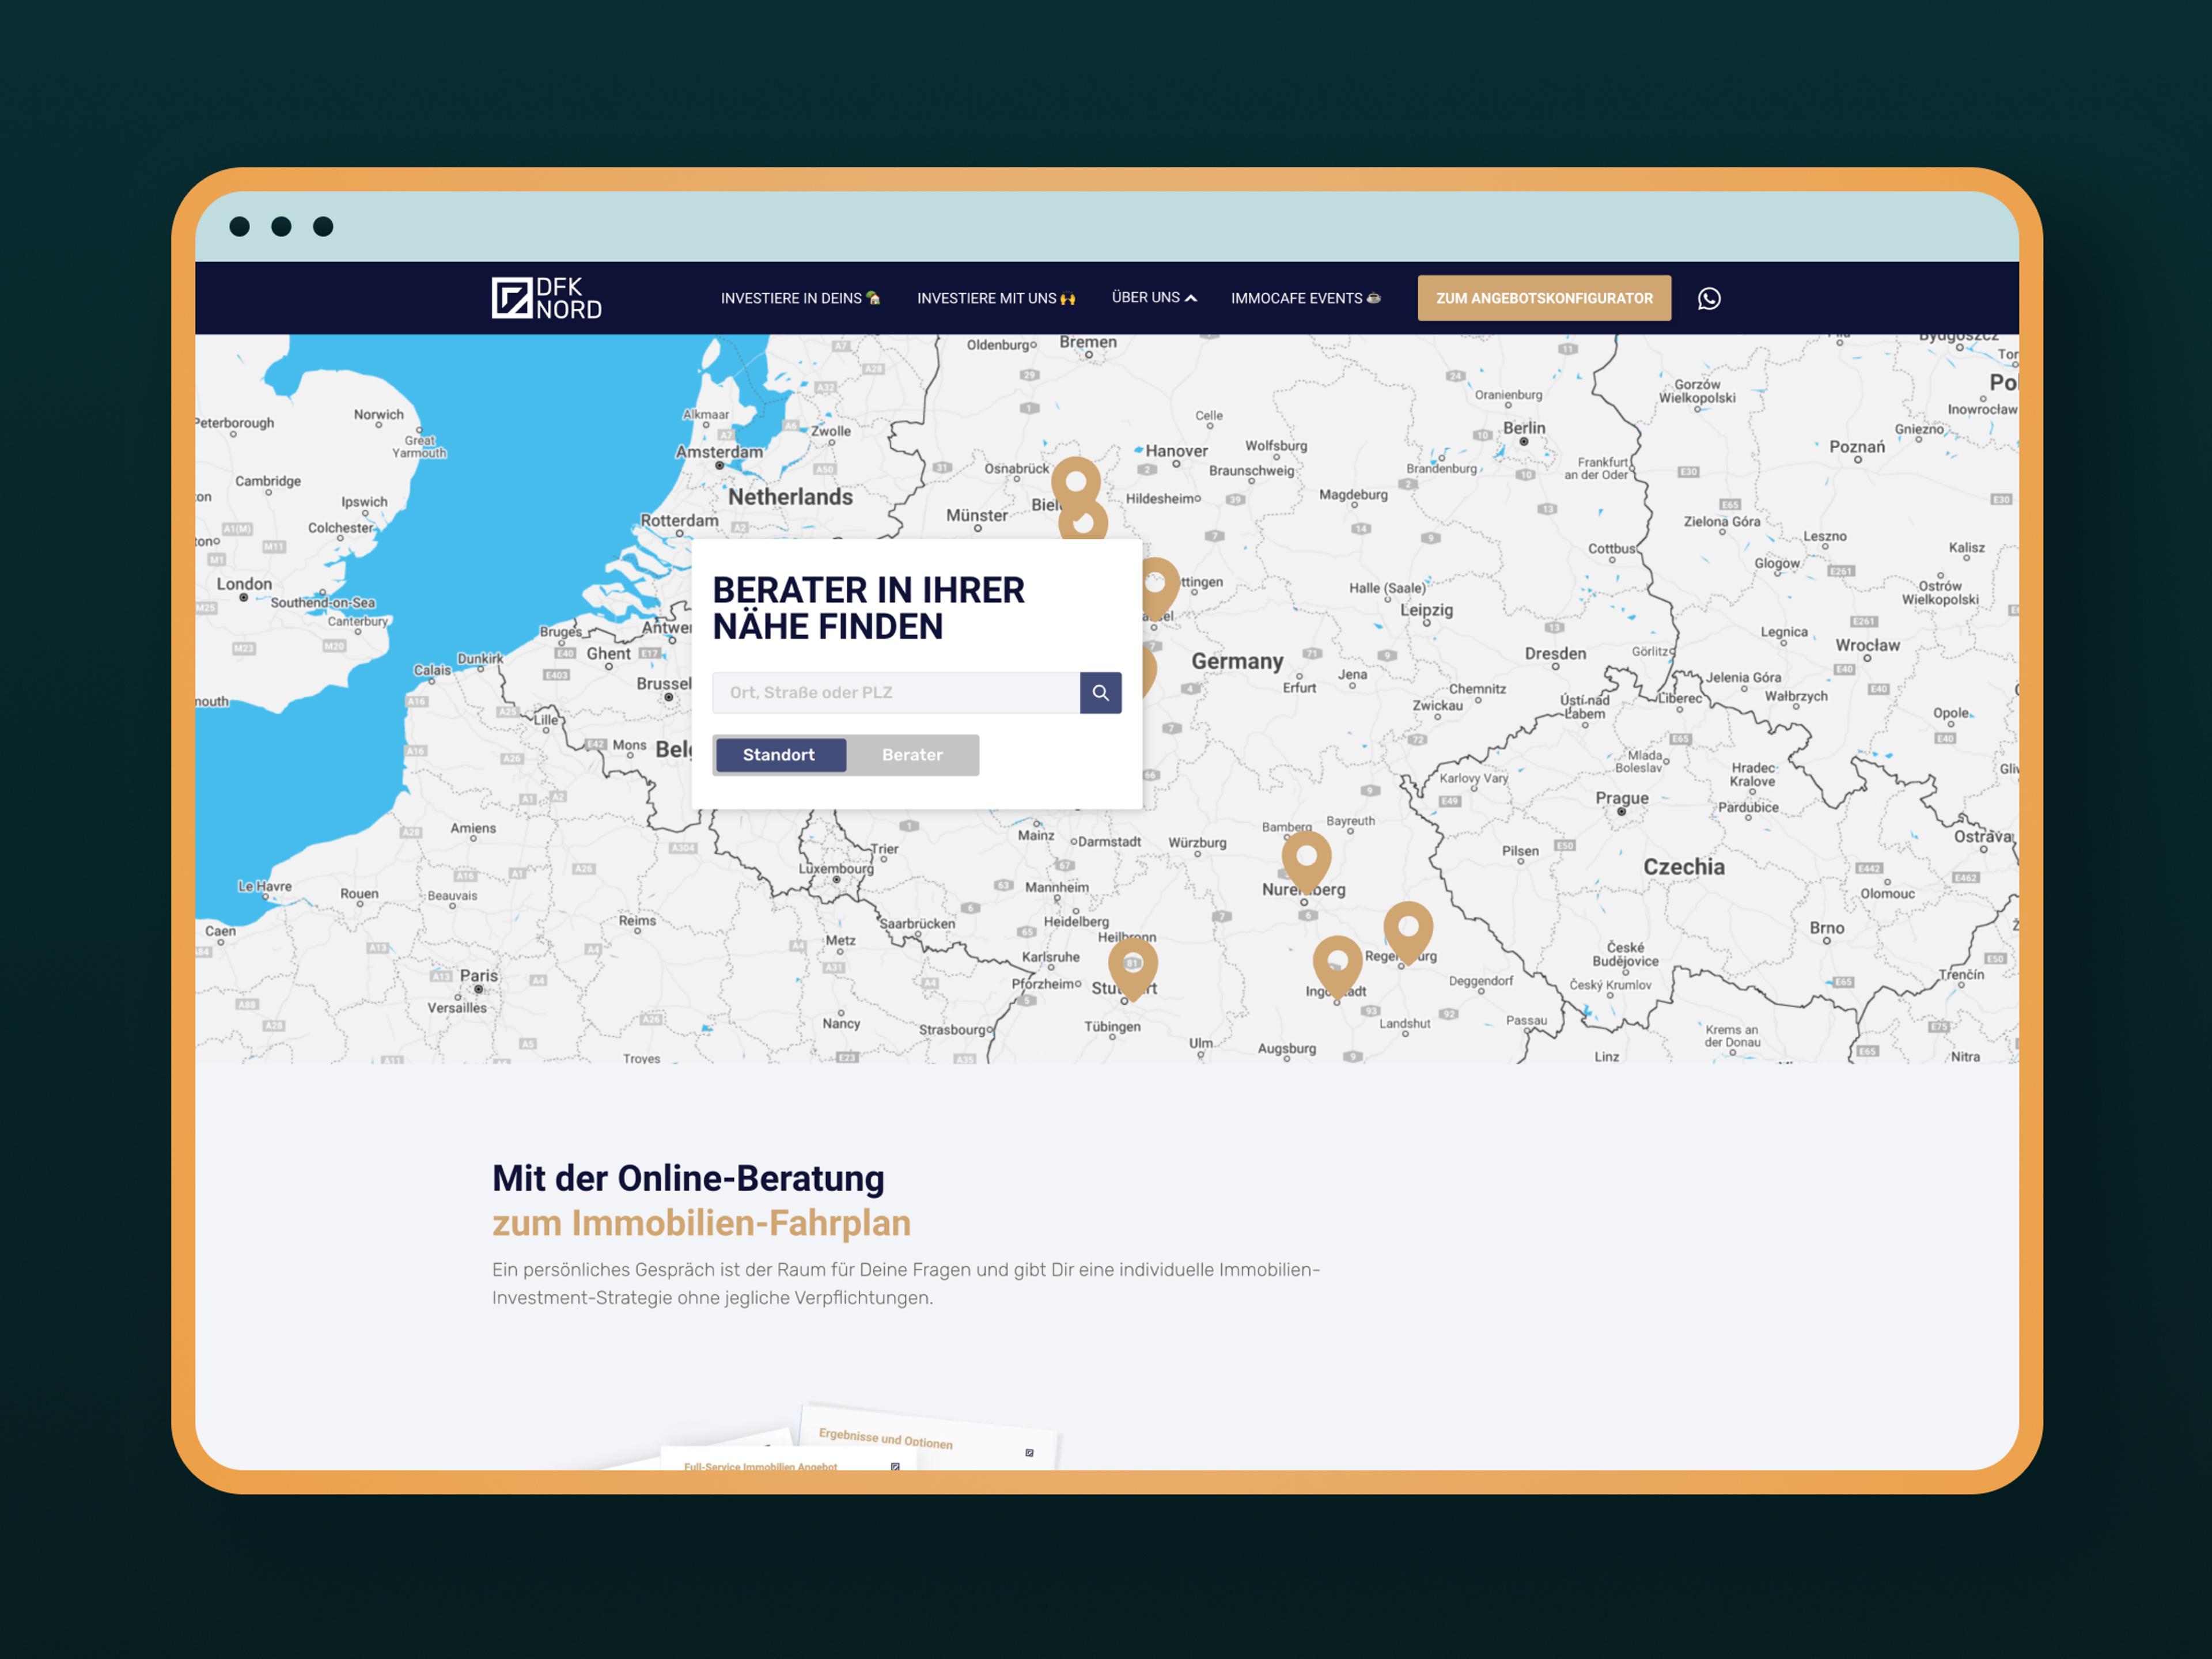Click map pin near Nuremberg
The width and height of the screenshot is (2212, 1659).
[x=1306, y=857]
